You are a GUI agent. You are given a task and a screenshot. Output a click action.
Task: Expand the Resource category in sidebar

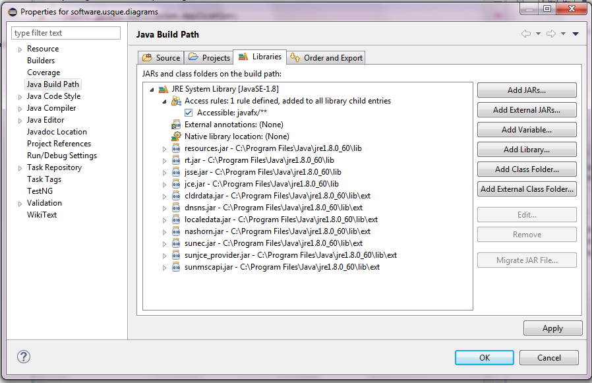(20, 49)
